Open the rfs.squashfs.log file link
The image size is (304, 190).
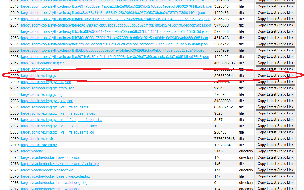pyautogui.click(x=58, y=132)
